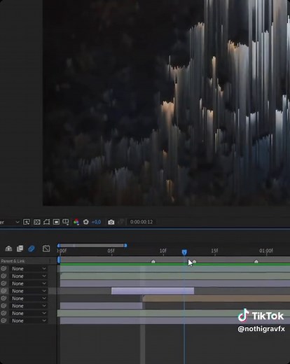The width and height of the screenshot is (290, 364).
Task: Toggle the Frame Blending switch
Action: [20, 248]
